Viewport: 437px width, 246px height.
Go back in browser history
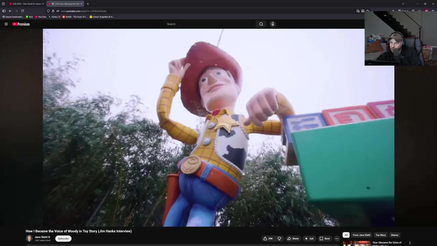pos(10,11)
